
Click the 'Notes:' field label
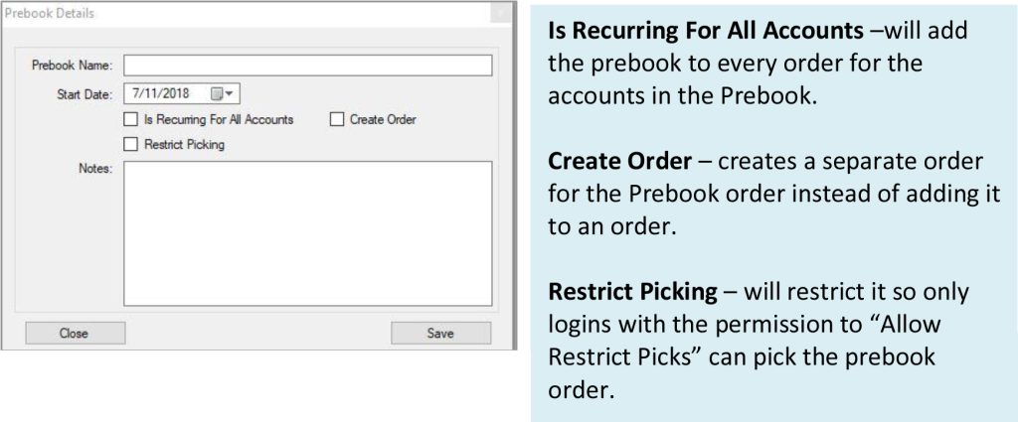(95, 169)
